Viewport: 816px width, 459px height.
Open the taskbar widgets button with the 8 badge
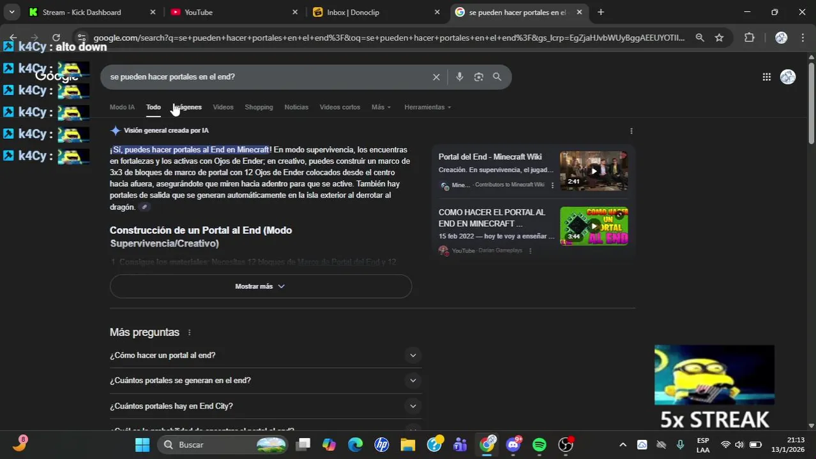[x=19, y=444]
